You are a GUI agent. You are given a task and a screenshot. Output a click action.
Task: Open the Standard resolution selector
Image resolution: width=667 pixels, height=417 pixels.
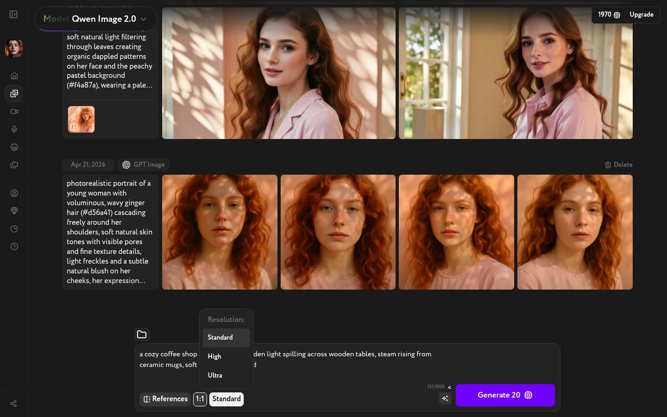227,399
